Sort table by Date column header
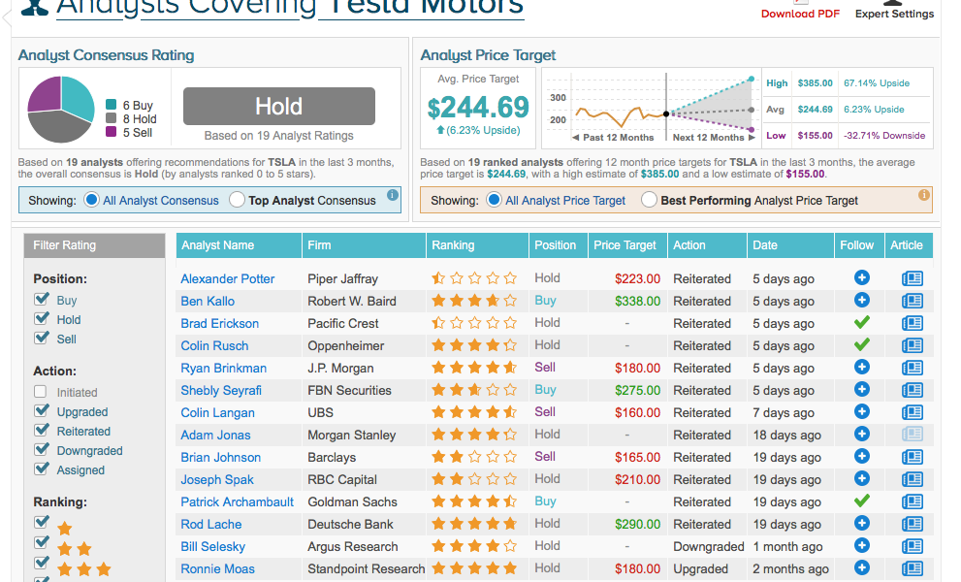The width and height of the screenshot is (961, 582). (x=790, y=245)
